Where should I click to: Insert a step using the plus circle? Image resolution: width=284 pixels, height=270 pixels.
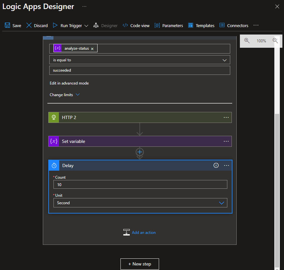pyautogui.click(x=140, y=152)
